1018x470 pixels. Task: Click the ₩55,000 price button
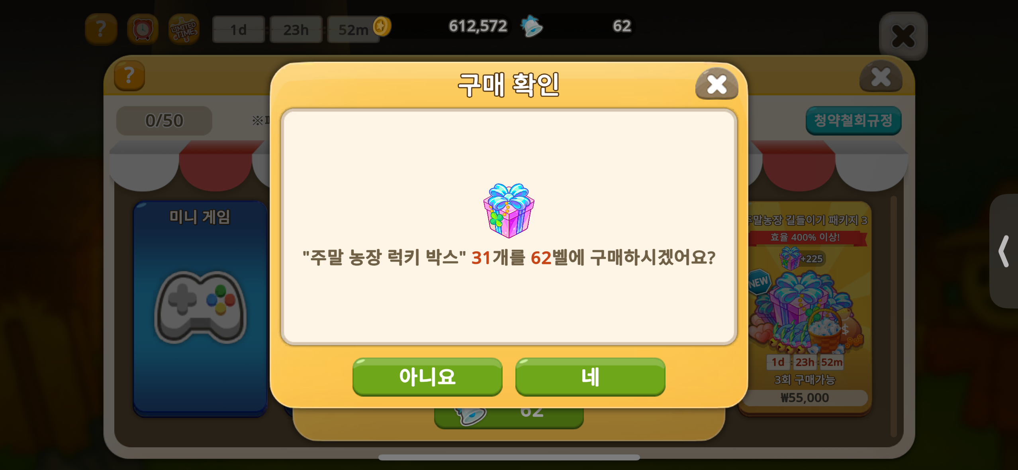click(x=805, y=397)
